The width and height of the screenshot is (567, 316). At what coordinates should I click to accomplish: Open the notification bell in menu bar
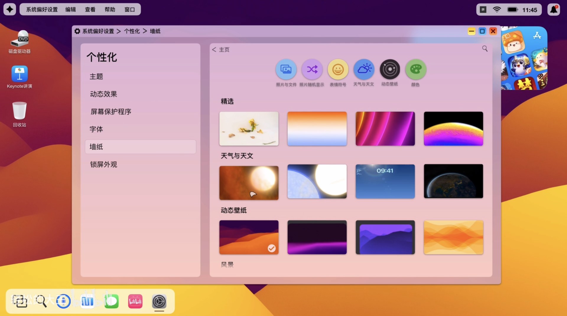tap(554, 9)
